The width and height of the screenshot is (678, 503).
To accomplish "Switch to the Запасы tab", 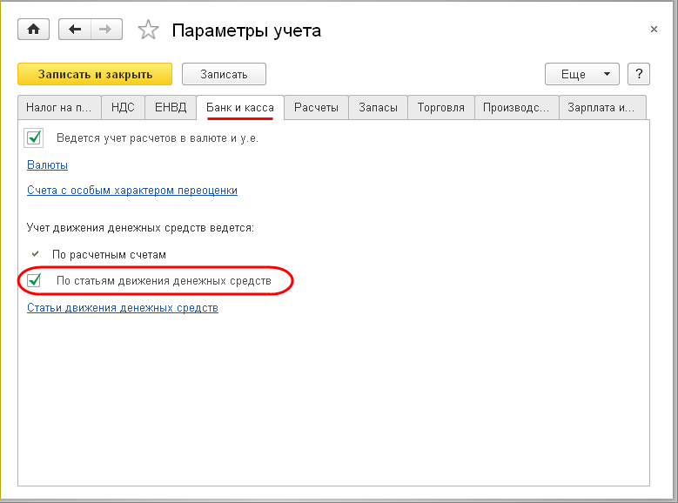I will [379, 108].
